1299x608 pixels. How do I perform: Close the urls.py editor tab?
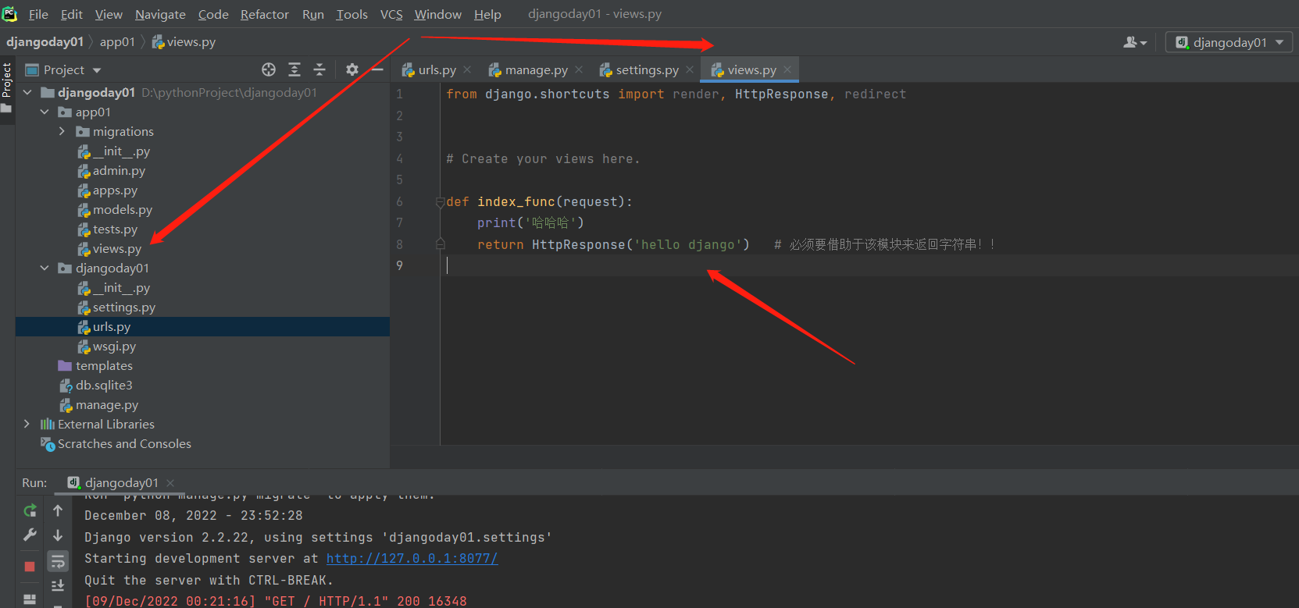pos(467,69)
